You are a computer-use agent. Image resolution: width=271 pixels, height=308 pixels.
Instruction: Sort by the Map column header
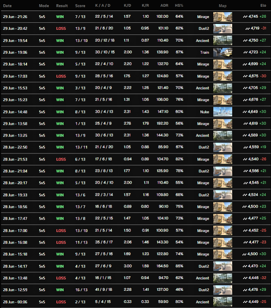click(x=223, y=6)
